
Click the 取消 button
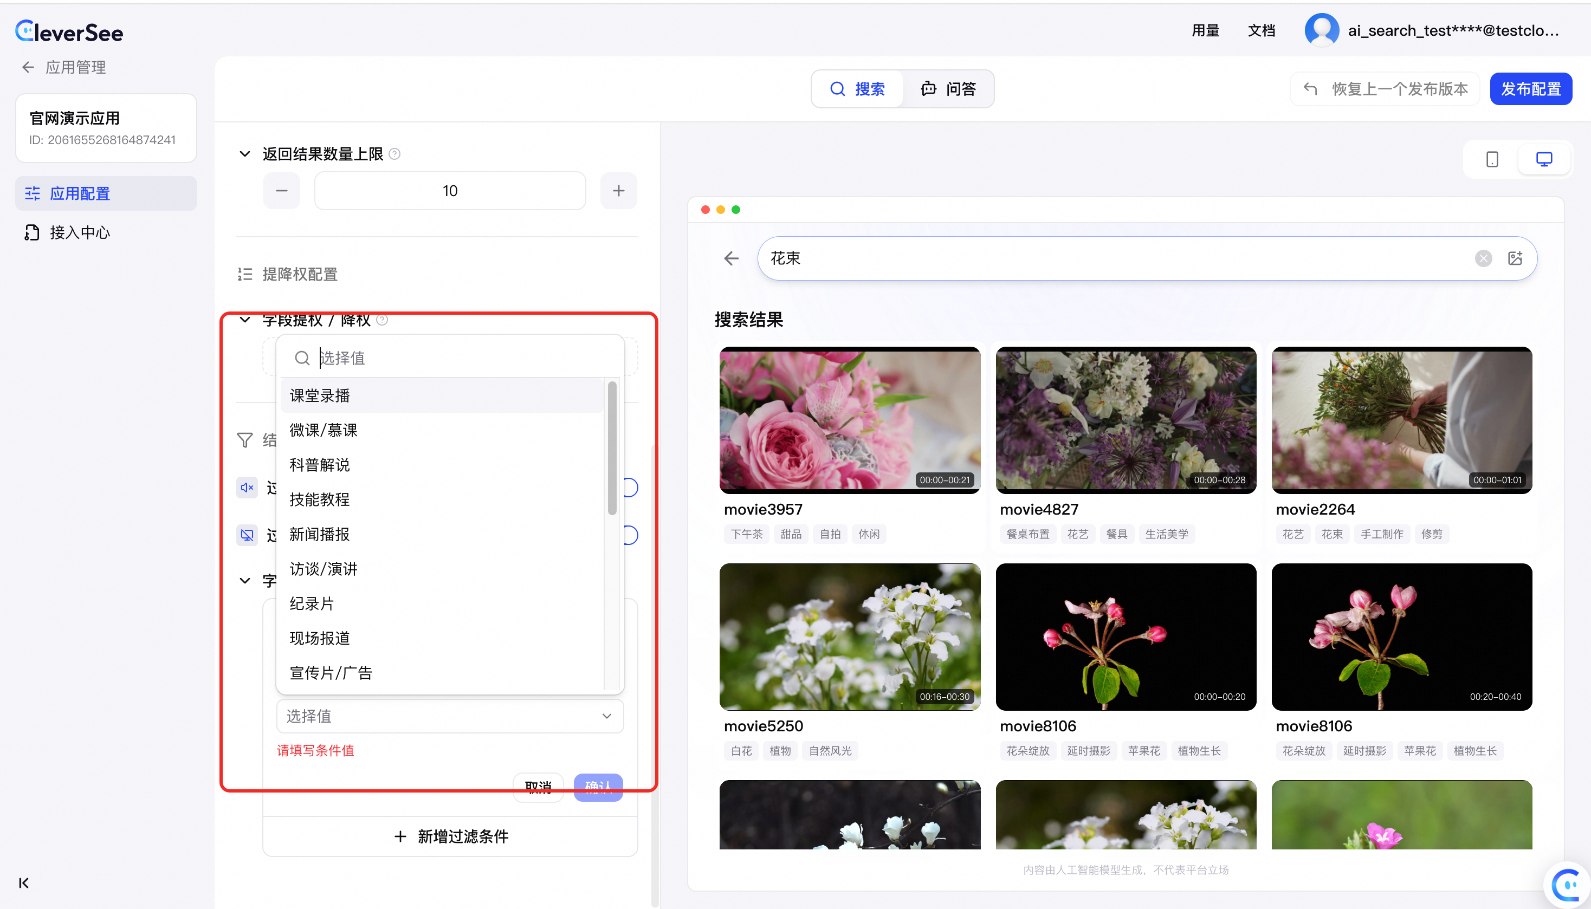(x=538, y=787)
